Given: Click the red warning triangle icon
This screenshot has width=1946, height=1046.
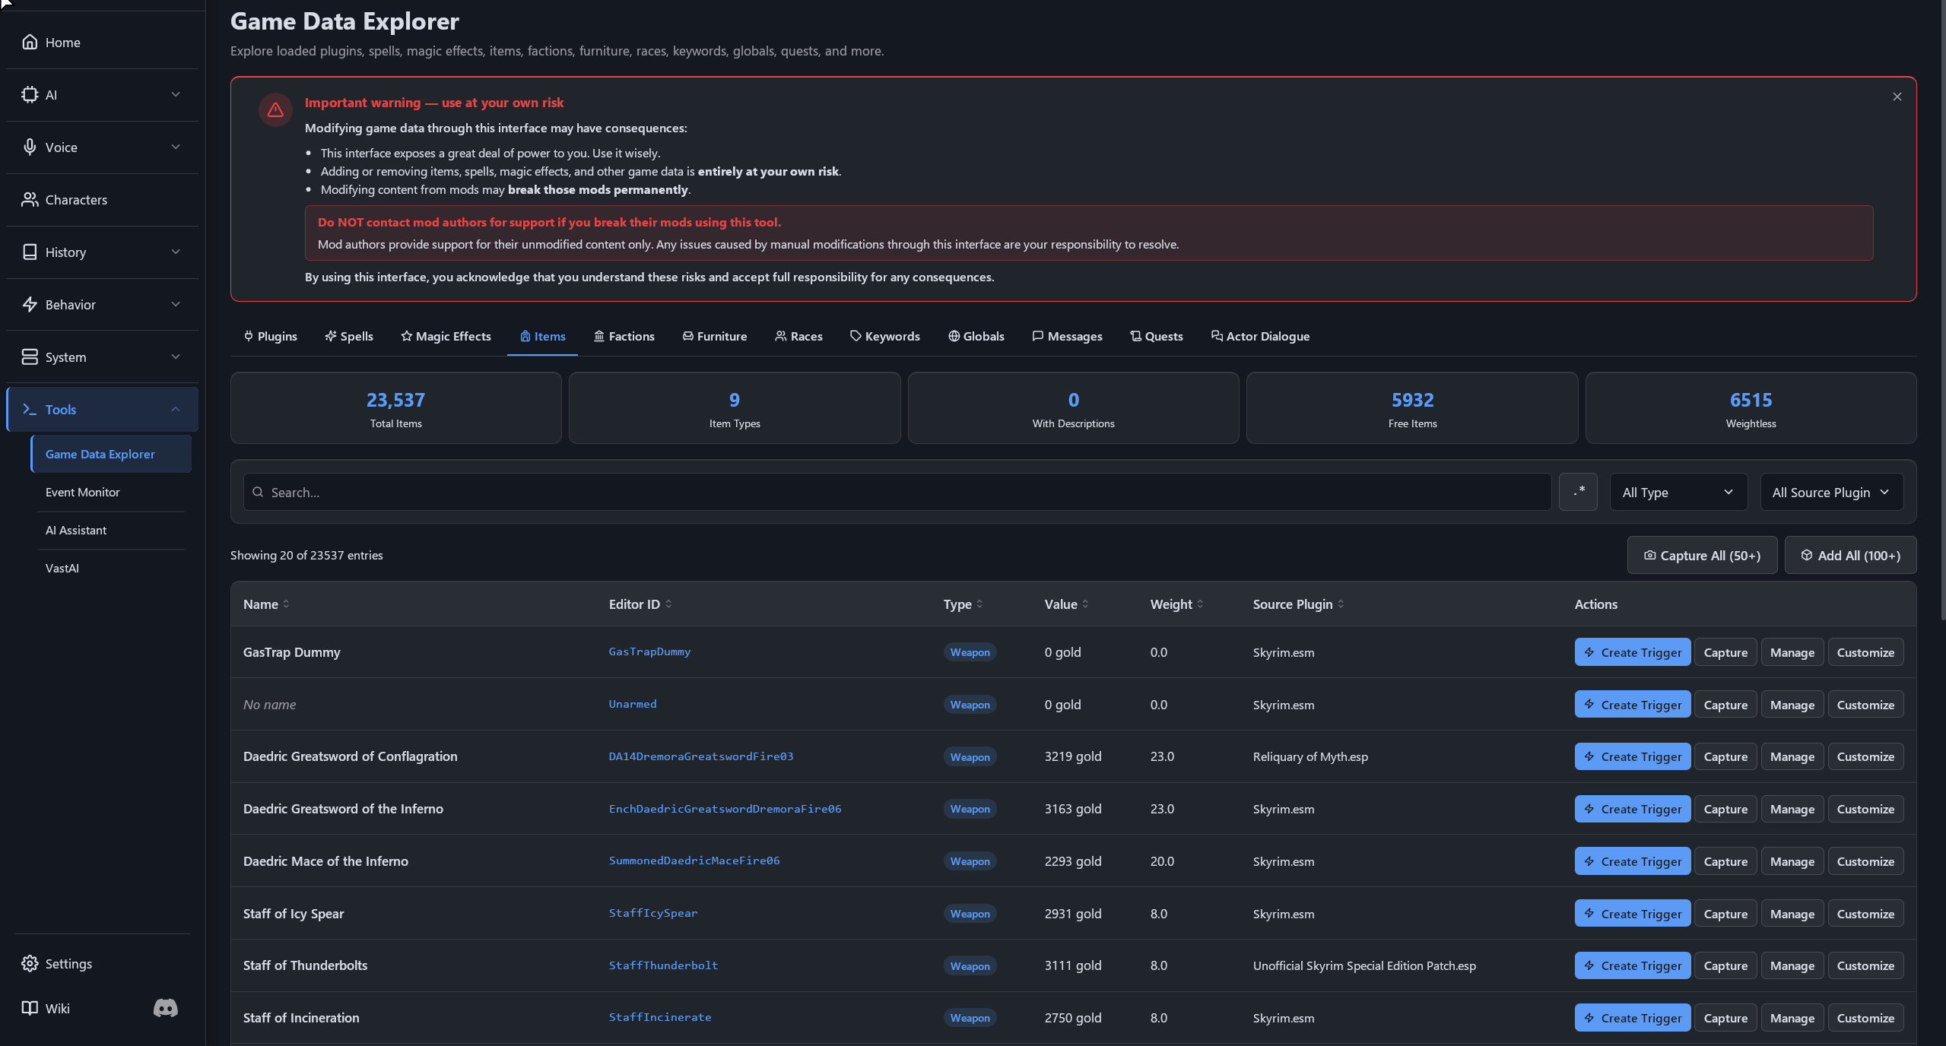Looking at the screenshot, I should pyautogui.click(x=275, y=110).
